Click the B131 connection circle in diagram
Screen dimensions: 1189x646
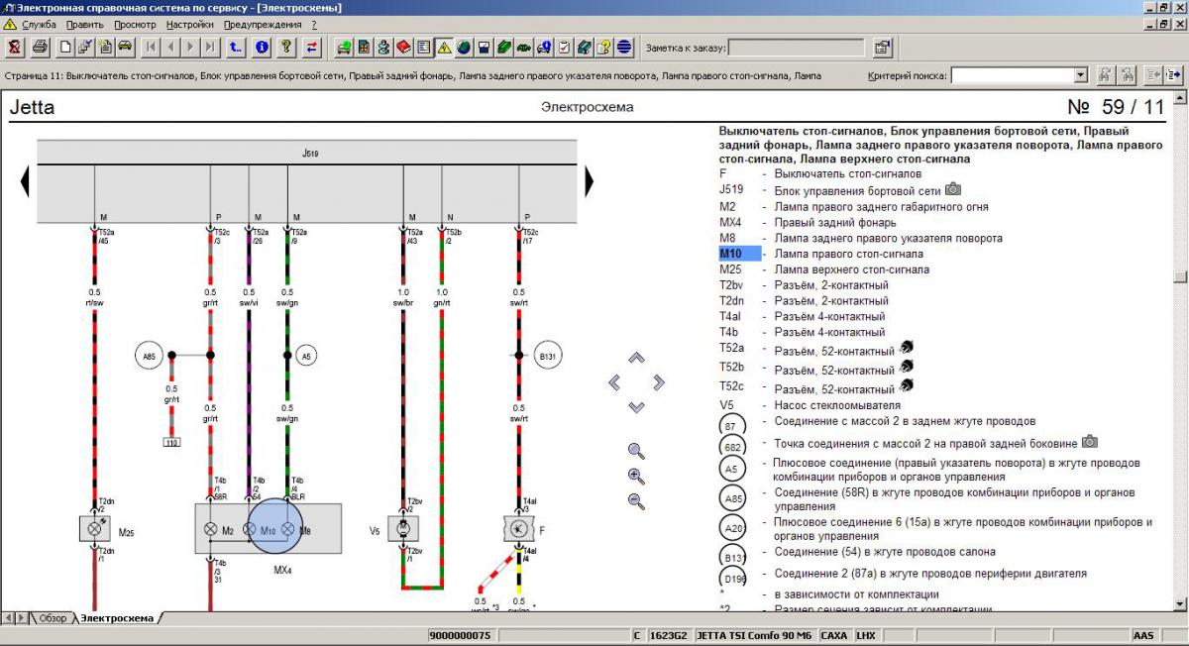(x=548, y=355)
